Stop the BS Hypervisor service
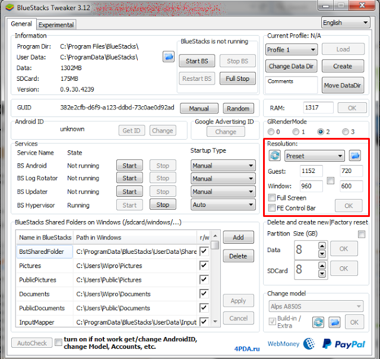 pyautogui.click(x=163, y=204)
